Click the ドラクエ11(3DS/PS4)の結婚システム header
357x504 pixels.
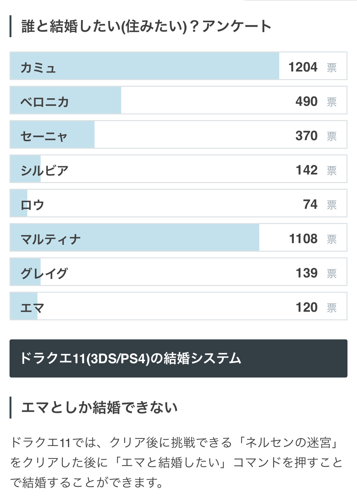[x=178, y=358]
